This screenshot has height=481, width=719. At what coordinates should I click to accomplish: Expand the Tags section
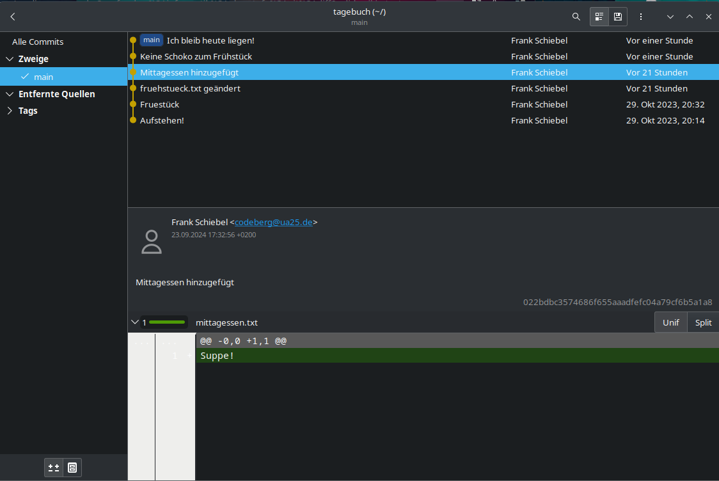(10, 111)
